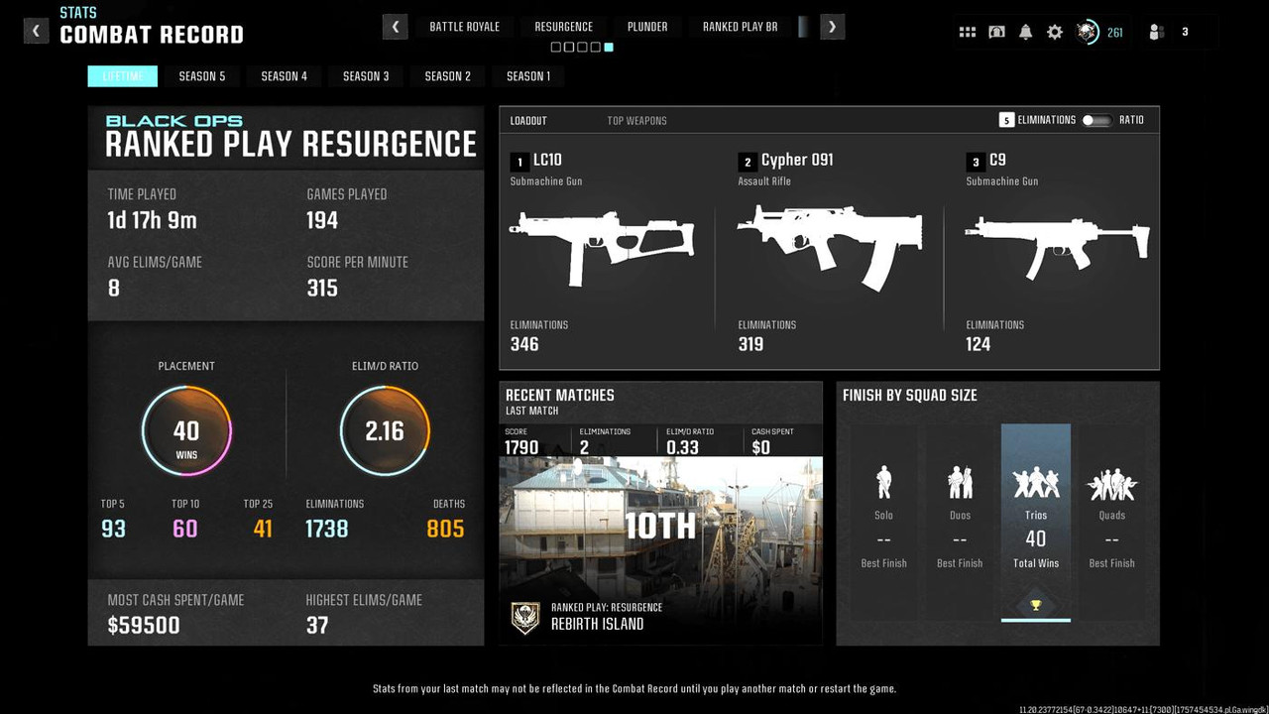Select the Season 3 tab
Image resolution: width=1269 pixels, height=714 pixels.
click(x=366, y=76)
